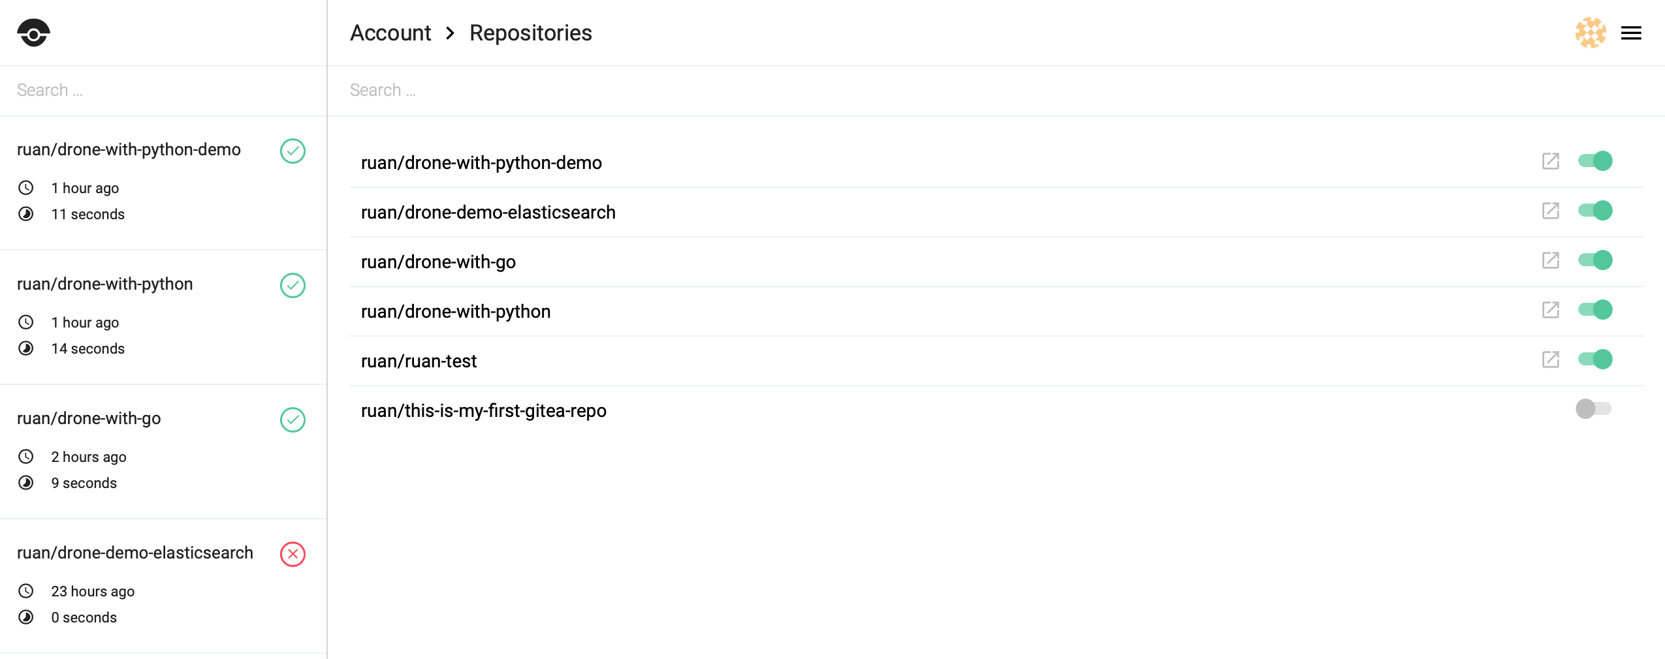Disable the ruan/drone-with-python toggle switch
This screenshot has width=1665, height=659.
[1595, 310]
